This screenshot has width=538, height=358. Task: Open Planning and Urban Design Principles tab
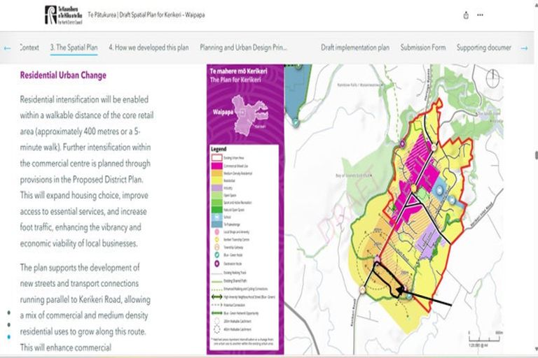click(x=244, y=48)
